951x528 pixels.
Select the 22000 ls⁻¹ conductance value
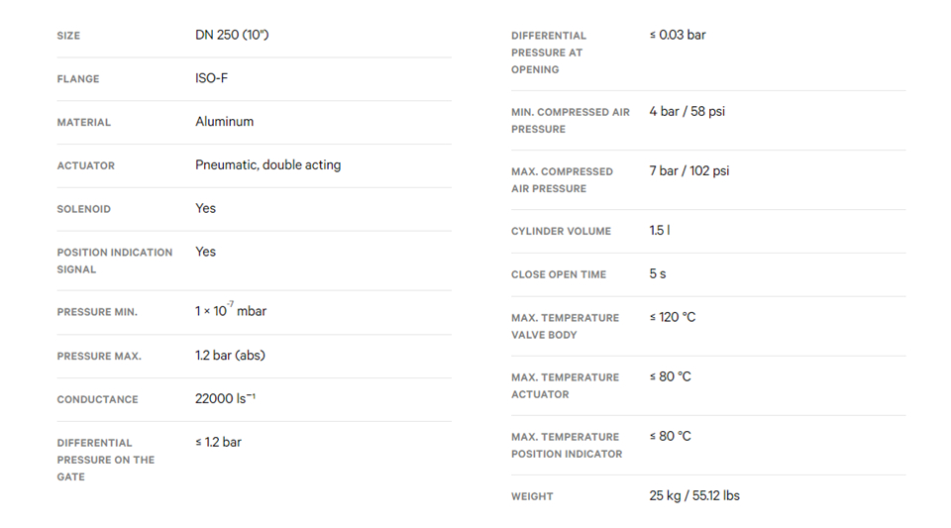[x=225, y=399]
